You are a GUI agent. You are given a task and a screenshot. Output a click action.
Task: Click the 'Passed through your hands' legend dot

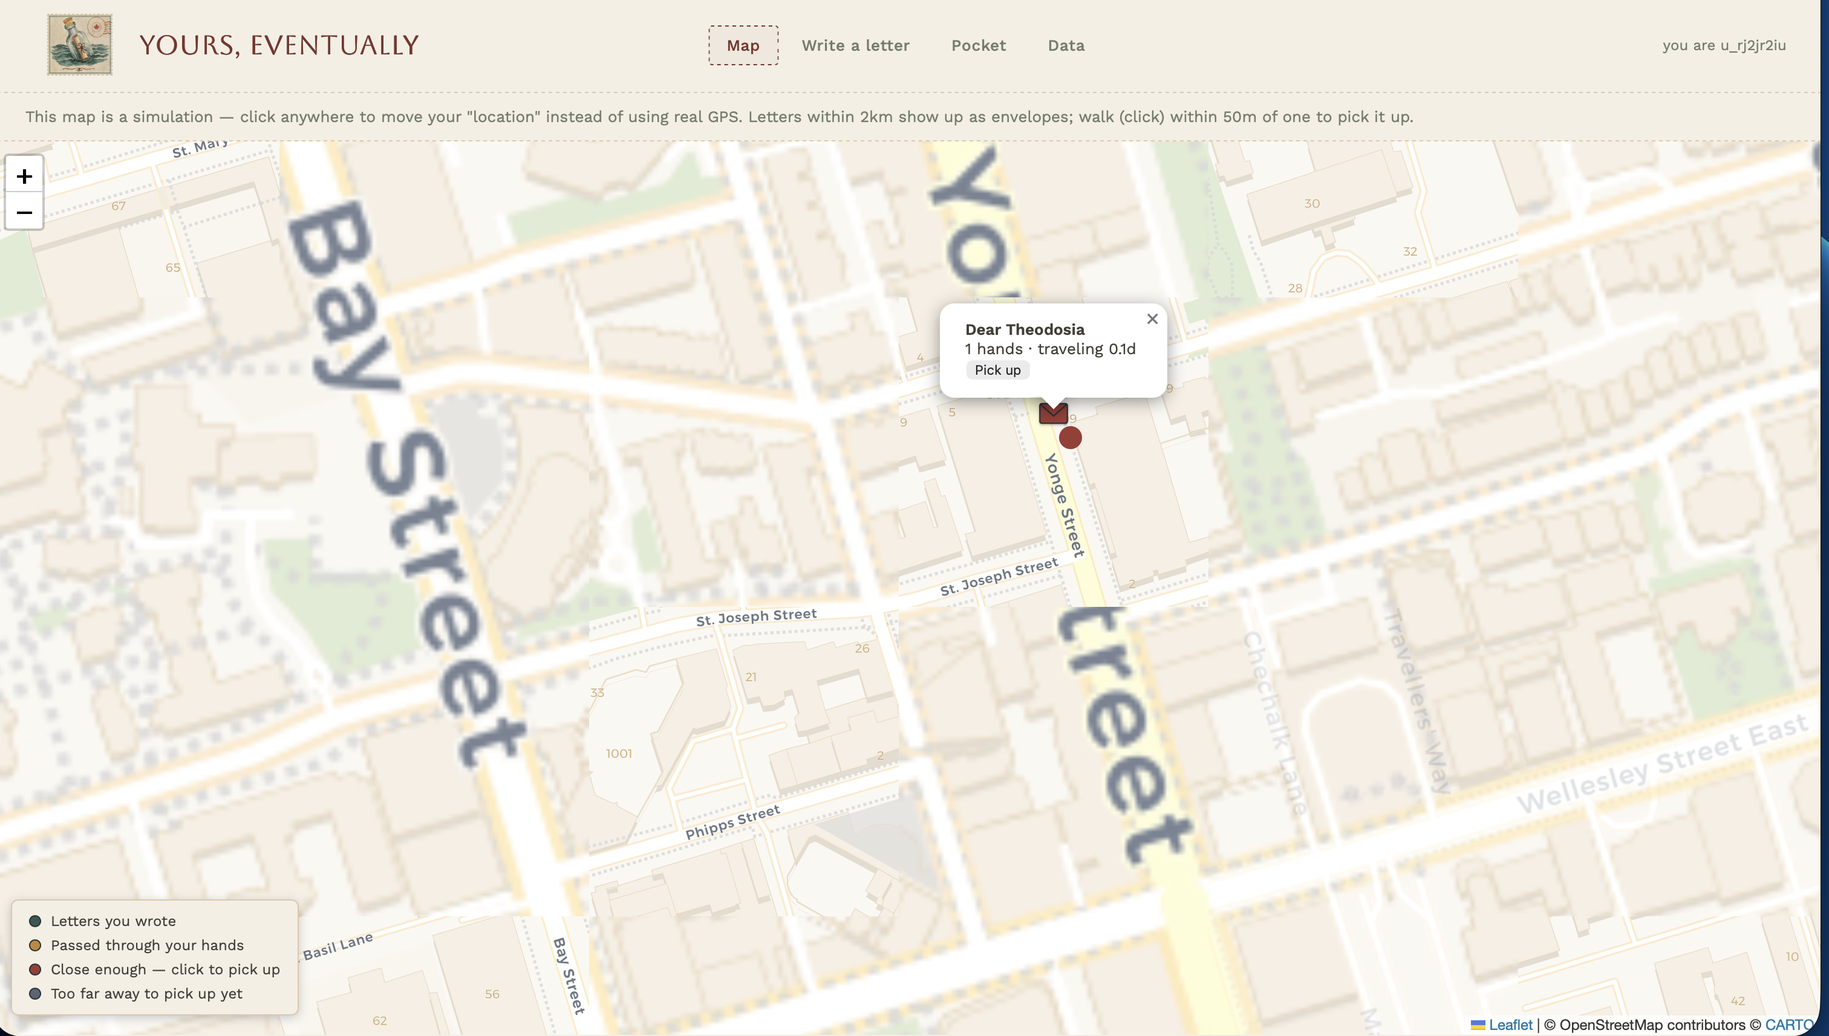point(35,945)
